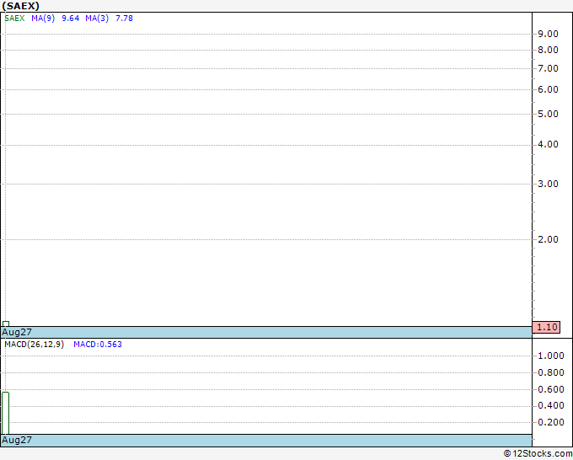The height and width of the screenshot is (460, 573).
Task: Click the 1.000 MACD axis label
Action: click(x=551, y=356)
